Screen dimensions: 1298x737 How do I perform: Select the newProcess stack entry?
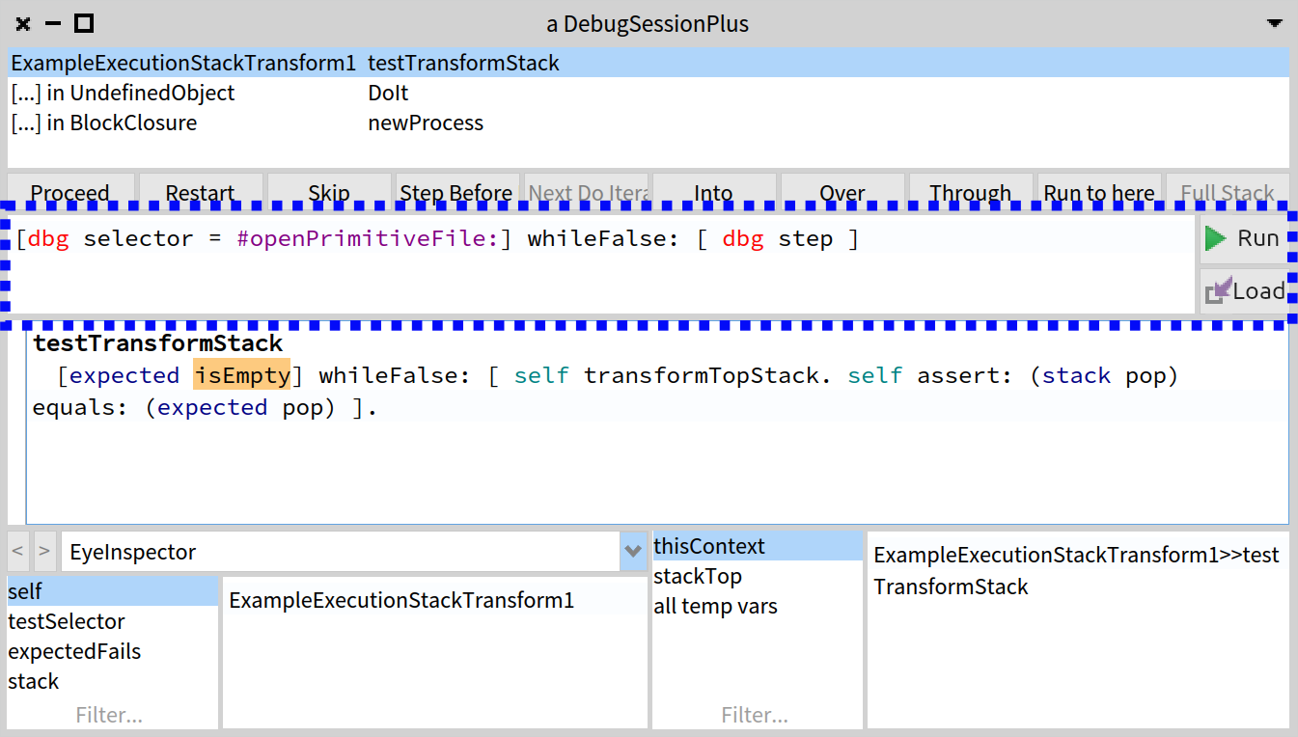click(x=425, y=123)
